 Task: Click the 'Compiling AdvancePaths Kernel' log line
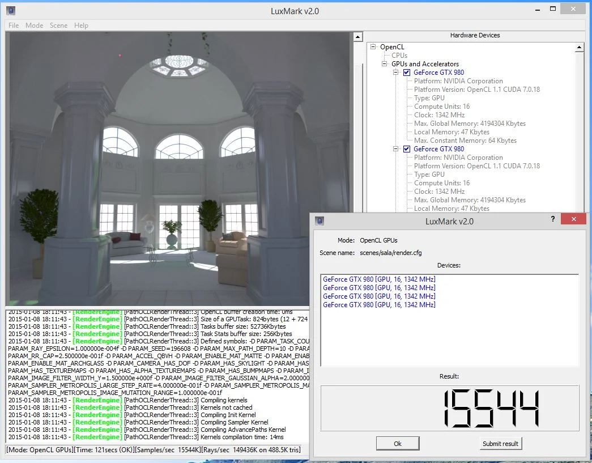[x=147, y=430]
